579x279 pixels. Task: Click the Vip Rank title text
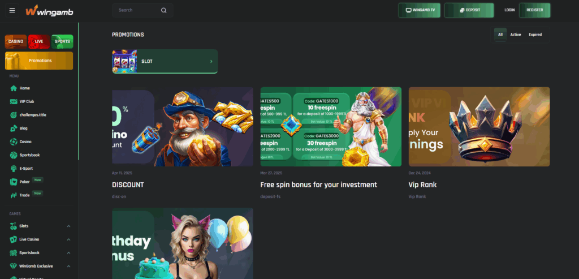423,184
